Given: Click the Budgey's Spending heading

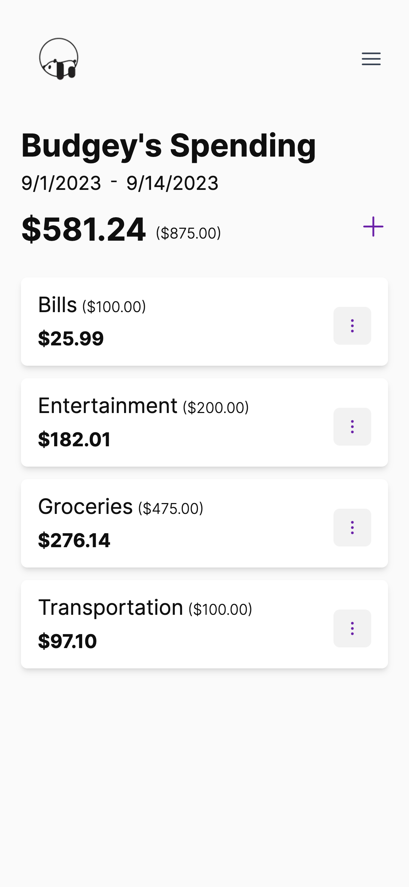Looking at the screenshot, I should (x=168, y=146).
